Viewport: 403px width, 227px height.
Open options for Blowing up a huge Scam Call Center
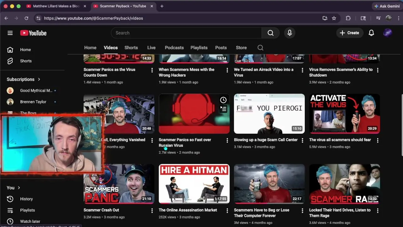(303, 140)
